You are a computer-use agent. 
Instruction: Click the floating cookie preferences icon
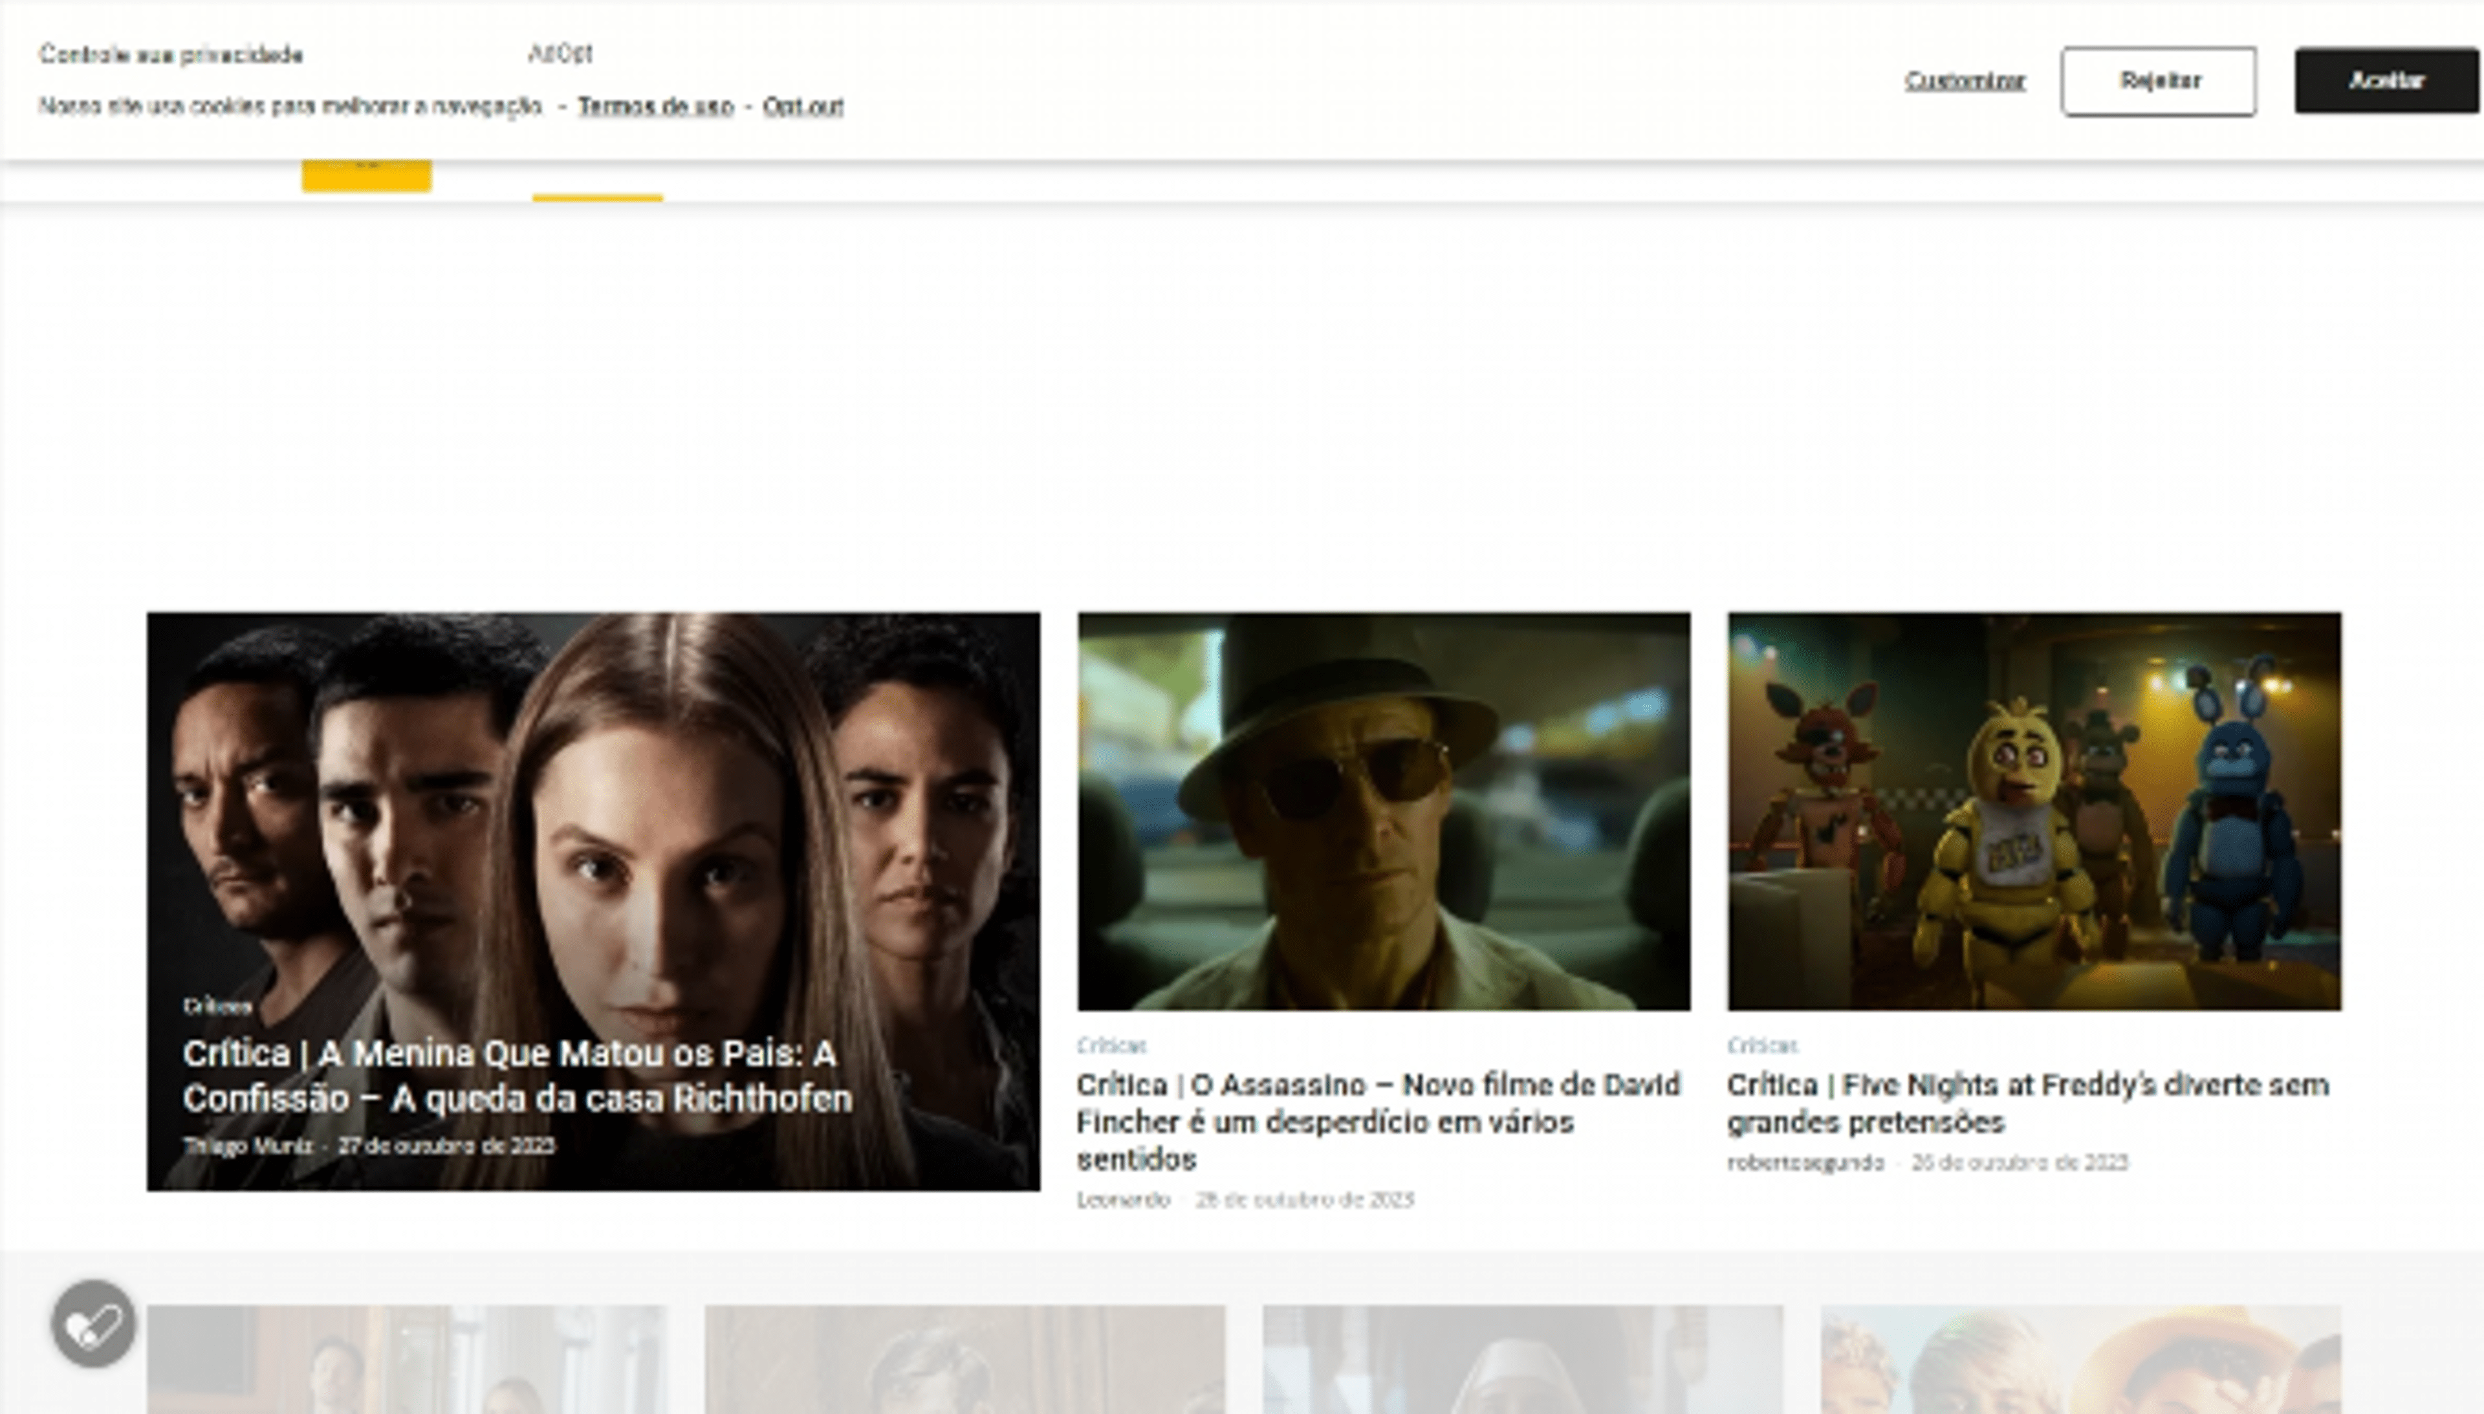(x=93, y=1323)
